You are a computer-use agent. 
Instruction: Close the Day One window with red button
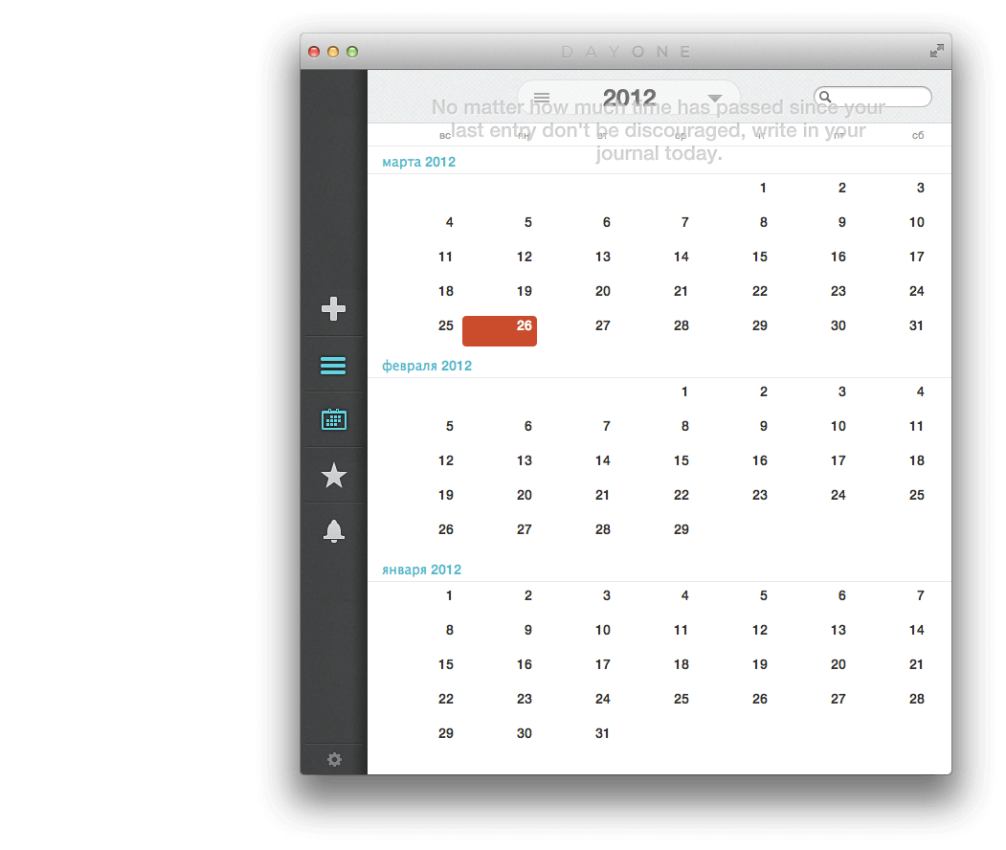pos(314,52)
